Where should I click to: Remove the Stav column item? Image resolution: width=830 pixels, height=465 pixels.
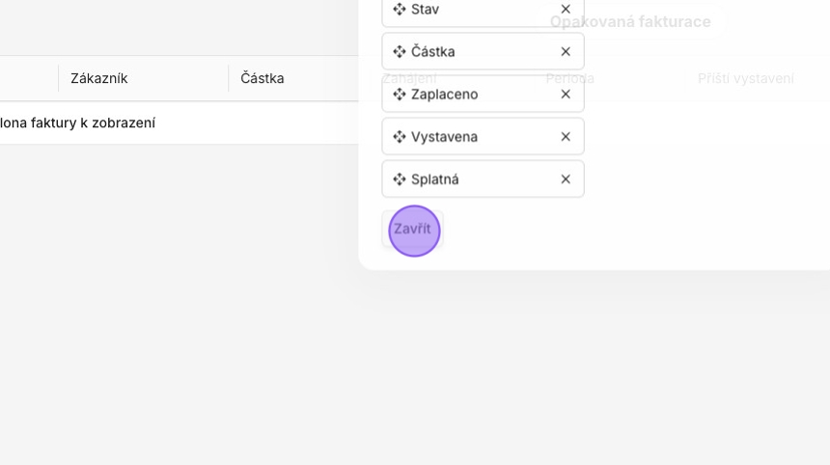click(566, 9)
